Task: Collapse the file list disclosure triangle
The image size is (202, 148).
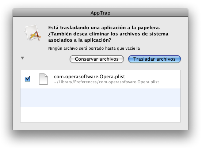Action: (x=22, y=58)
